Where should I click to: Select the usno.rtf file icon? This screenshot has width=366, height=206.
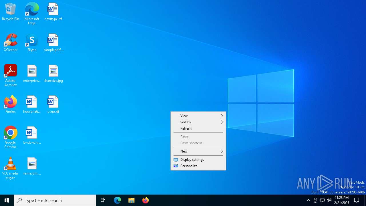click(53, 104)
